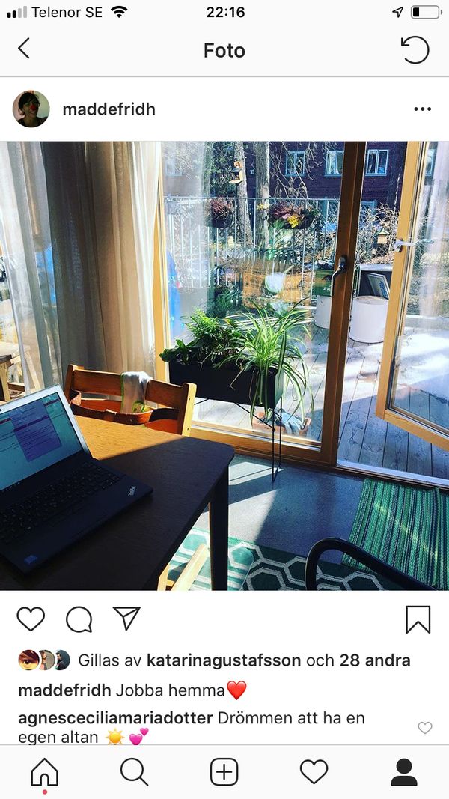Screen dimensions: 449x799
Task: Go to Home tab
Action: pos(45,772)
